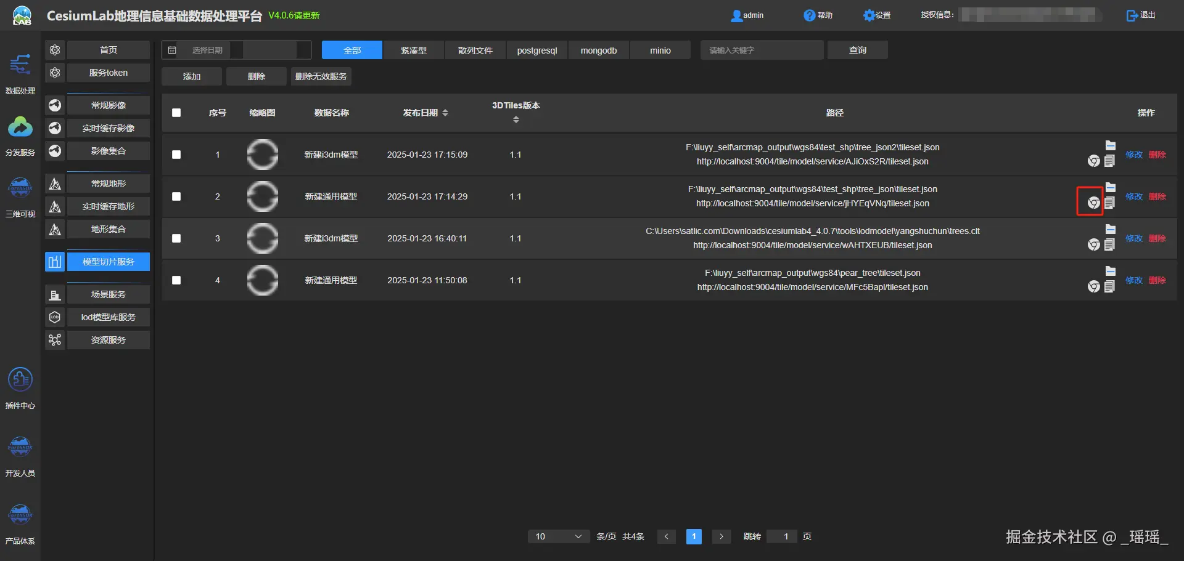Viewport: 1184px width, 561px height.
Task: Click the folder icon in row 4
Action: [1111, 271]
